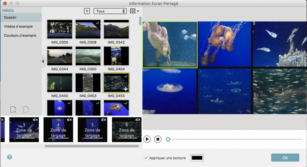Open the help question mark icon
The height and width of the screenshot is (167, 307).
pos(10,157)
